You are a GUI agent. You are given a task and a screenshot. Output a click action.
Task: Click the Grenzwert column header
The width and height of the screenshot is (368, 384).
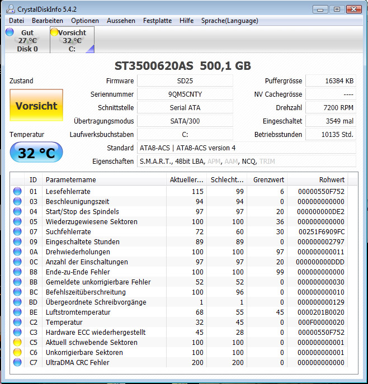pos(267,180)
